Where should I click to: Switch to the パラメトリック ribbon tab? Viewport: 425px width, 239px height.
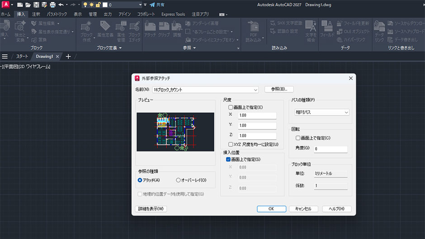57,14
